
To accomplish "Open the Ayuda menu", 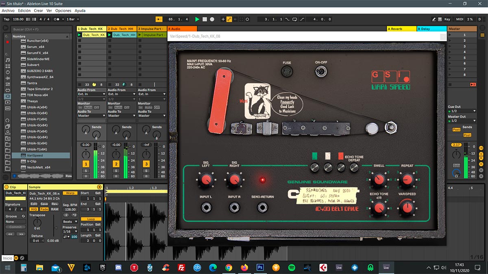I will point(80,11).
